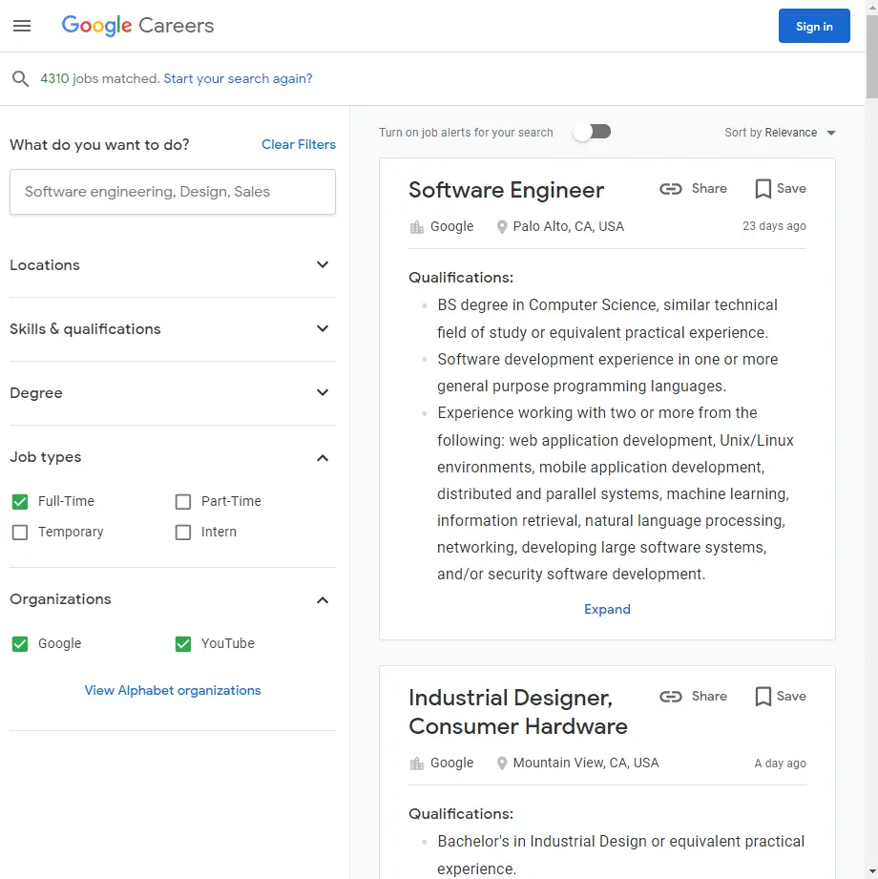878x879 pixels.
Task: Click Share link icon for Software Engineer
Action: pyautogui.click(x=670, y=189)
